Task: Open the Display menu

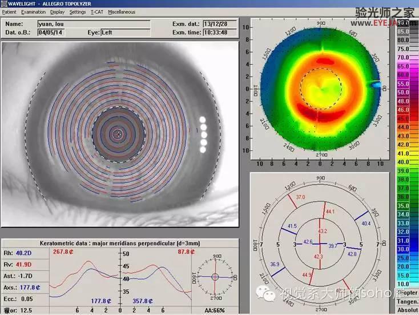Action: pos(58,12)
